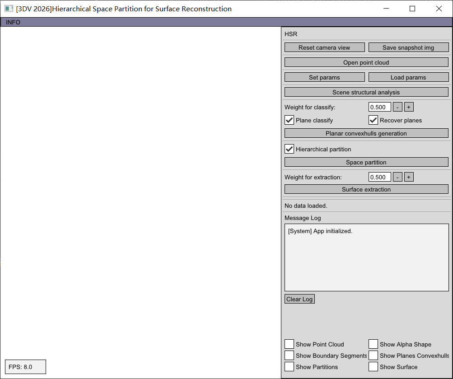Open a point cloud file

[x=366, y=62]
